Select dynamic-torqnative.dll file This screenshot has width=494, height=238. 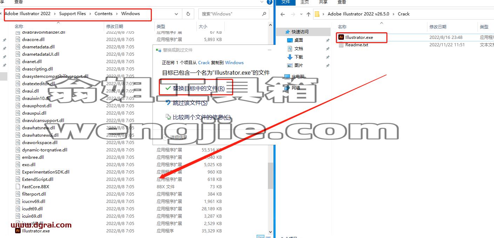45,150
